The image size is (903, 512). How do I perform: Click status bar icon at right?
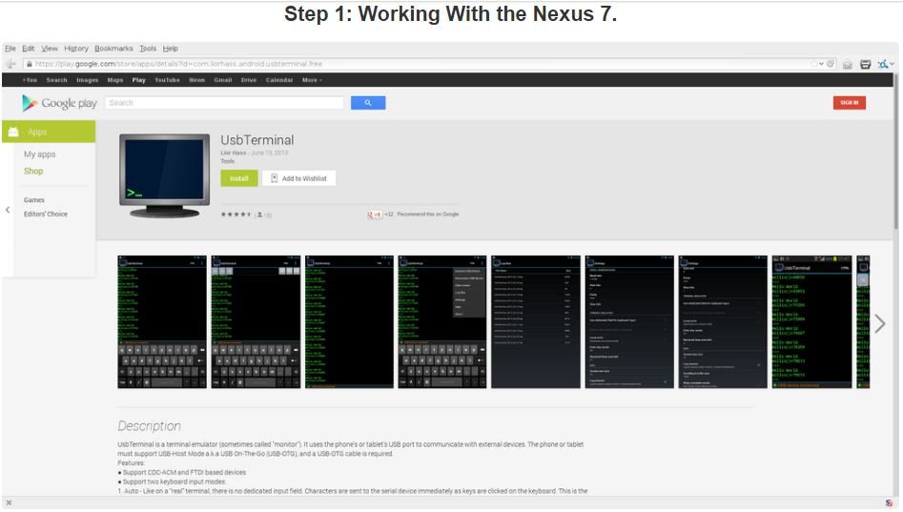pyautogui.click(x=890, y=502)
